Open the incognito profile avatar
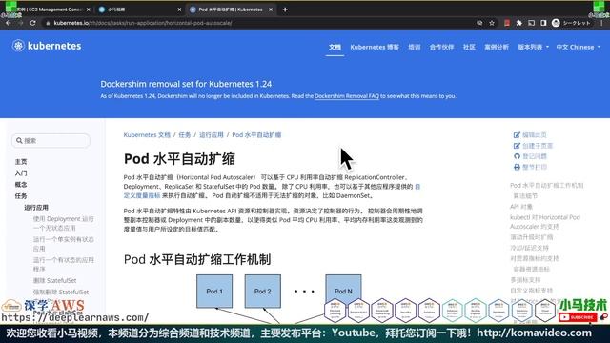The width and height of the screenshot is (610, 343). (x=556, y=23)
